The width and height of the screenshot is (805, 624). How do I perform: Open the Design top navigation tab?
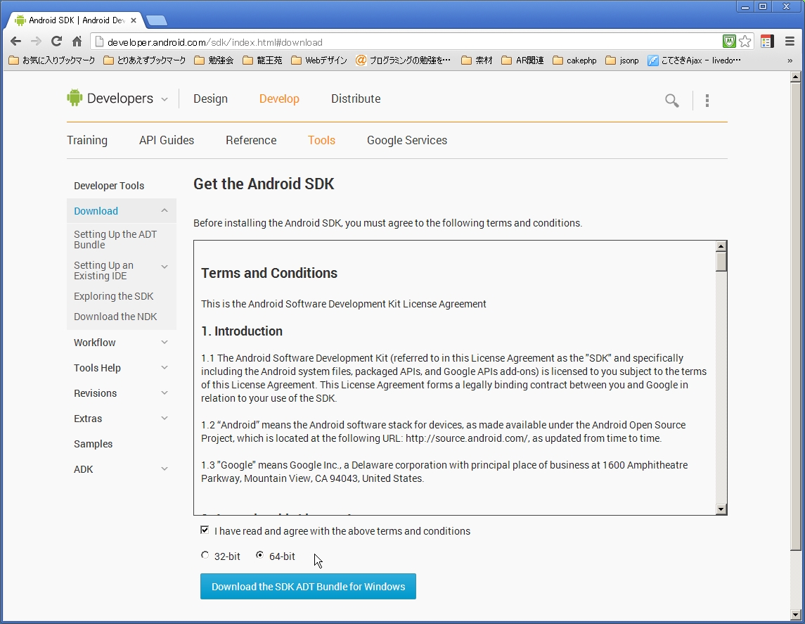[x=210, y=98]
